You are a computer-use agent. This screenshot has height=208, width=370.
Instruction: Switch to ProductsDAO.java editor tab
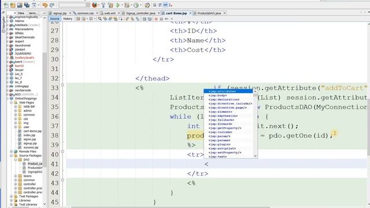(209, 13)
